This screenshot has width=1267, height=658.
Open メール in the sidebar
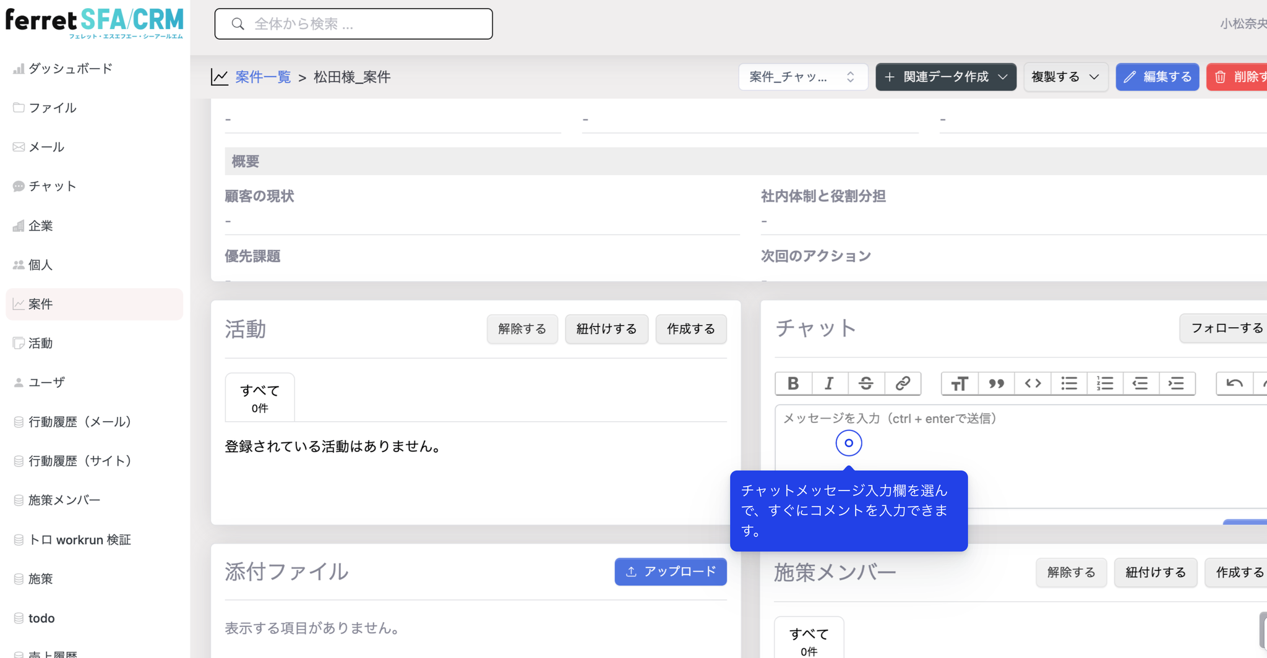coord(94,147)
